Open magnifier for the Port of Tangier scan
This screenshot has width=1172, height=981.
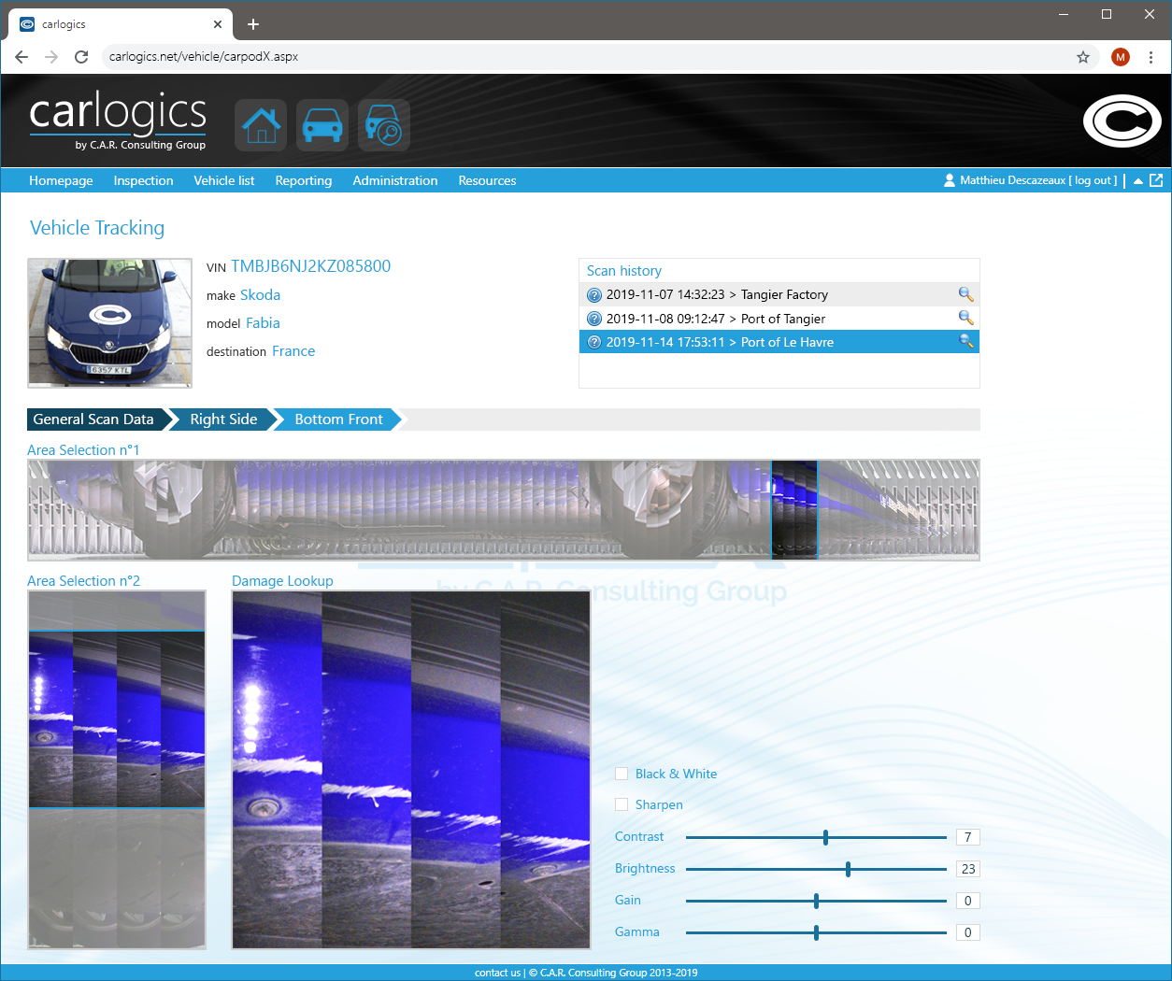pos(965,318)
